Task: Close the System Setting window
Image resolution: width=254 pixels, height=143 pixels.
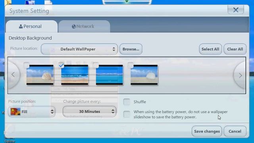Action: 236,10
